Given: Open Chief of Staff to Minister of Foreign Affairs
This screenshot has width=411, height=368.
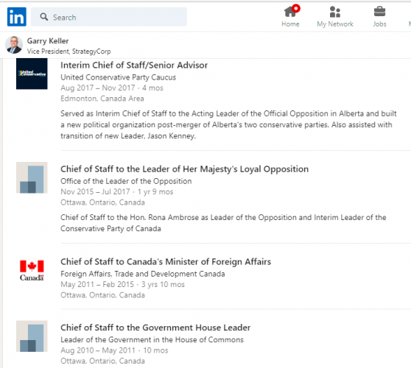Looking at the screenshot, I should [166, 261].
